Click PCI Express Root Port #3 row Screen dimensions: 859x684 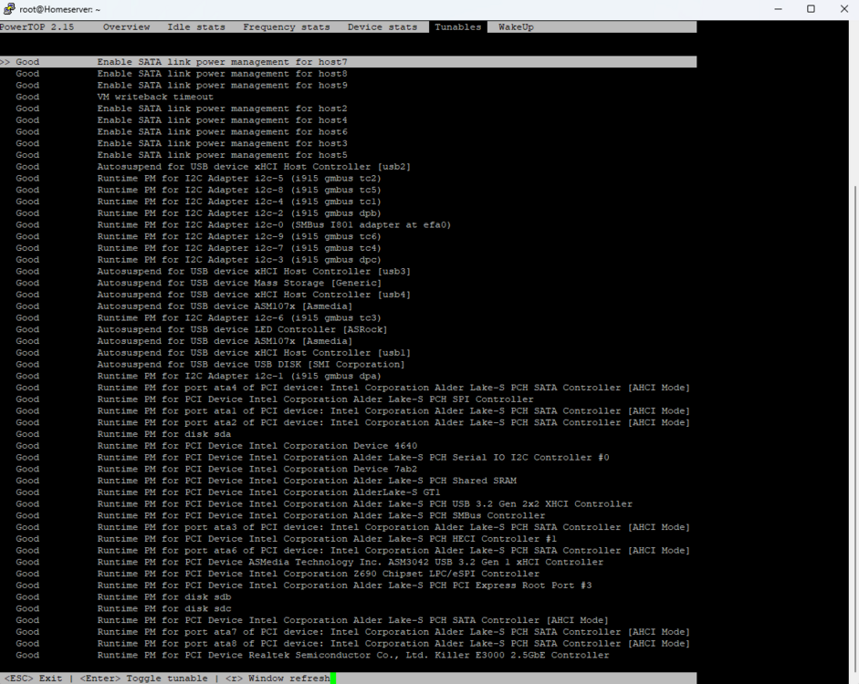pos(304,586)
